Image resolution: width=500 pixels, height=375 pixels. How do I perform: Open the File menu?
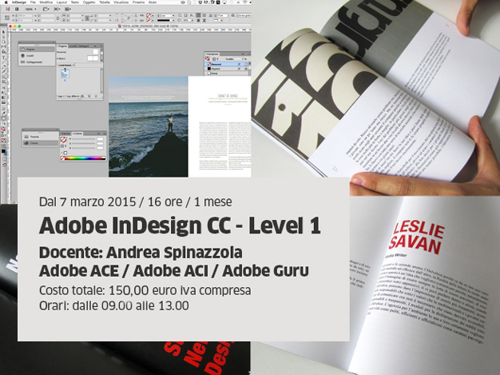(x=33, y=2)
